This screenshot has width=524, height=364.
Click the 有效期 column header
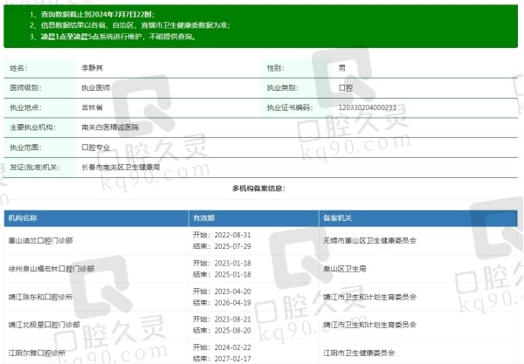coord(253,218)
